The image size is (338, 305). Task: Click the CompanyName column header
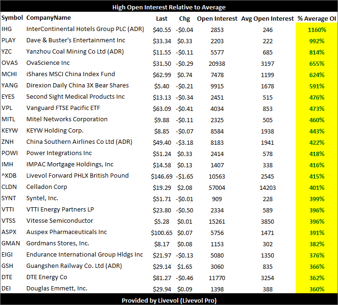click(48, 18)
